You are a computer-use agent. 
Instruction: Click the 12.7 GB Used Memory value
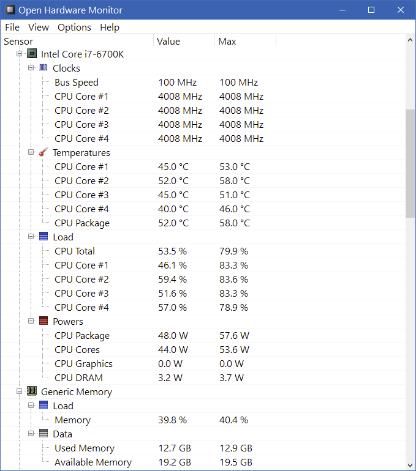pos(175,448)
